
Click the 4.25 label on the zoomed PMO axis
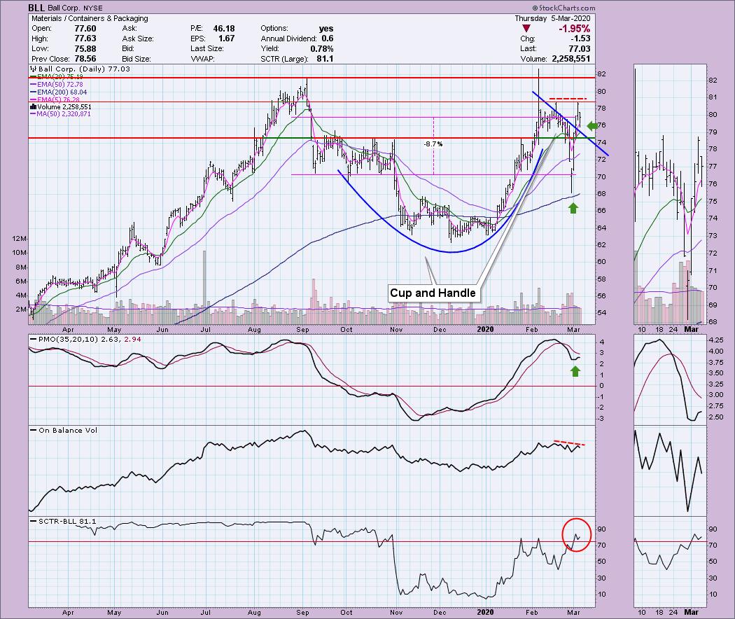[x=716, y=340]
